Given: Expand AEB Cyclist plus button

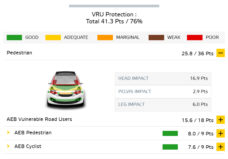Looking at the screenshot, I should click(x=220, y=147).
